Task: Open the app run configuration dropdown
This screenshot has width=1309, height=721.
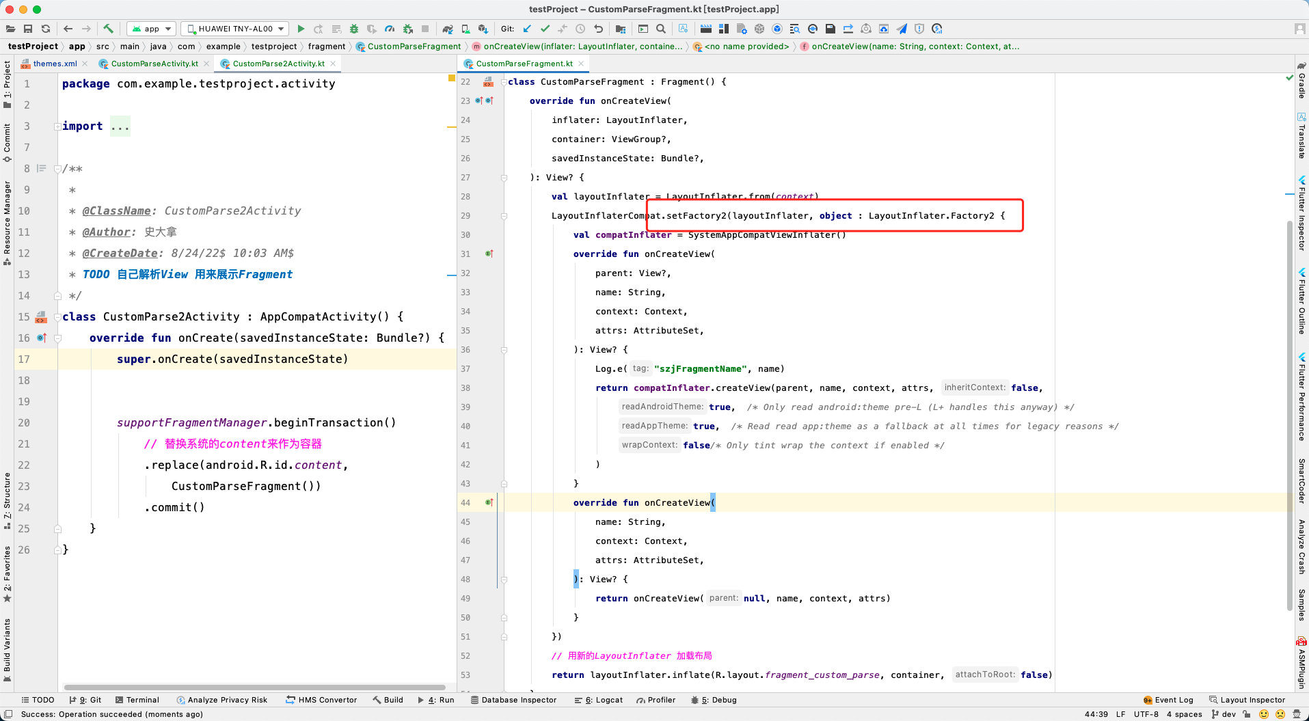Action: click(x=152, y=29)
